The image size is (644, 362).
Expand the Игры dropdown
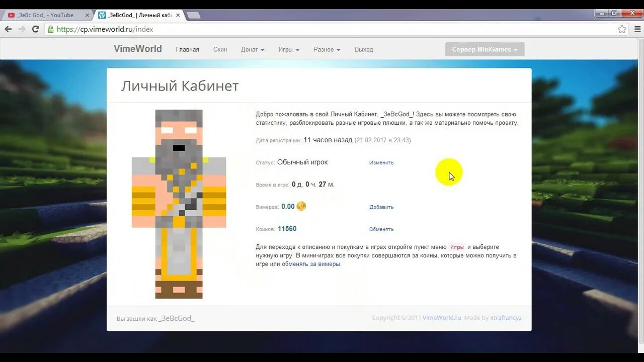tap(289, 49)
